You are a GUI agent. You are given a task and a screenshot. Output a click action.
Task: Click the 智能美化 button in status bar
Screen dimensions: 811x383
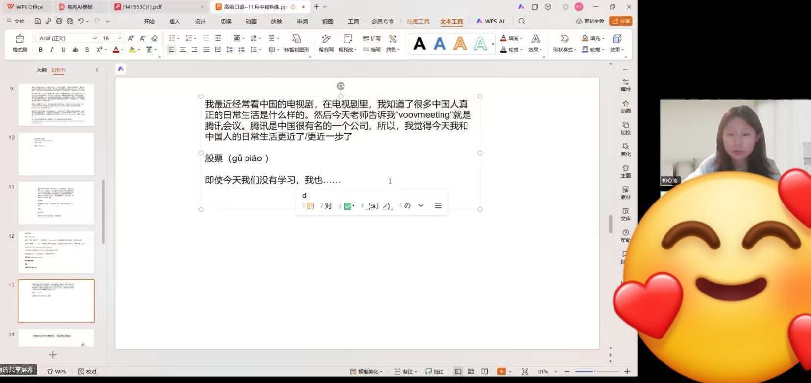tap(366, 371)
